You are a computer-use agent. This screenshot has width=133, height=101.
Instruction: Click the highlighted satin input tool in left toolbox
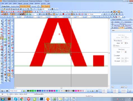point(2,38)
